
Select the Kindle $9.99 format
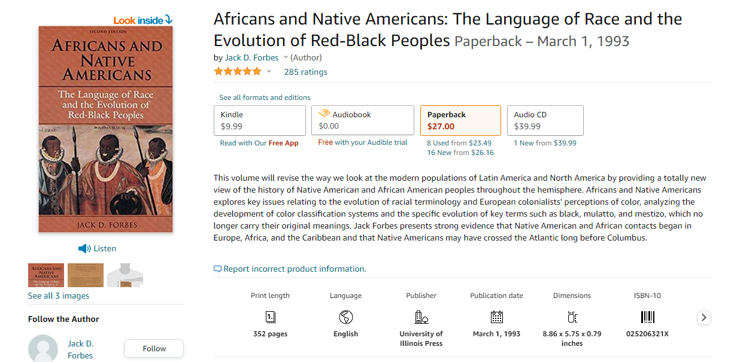[260, 120]
